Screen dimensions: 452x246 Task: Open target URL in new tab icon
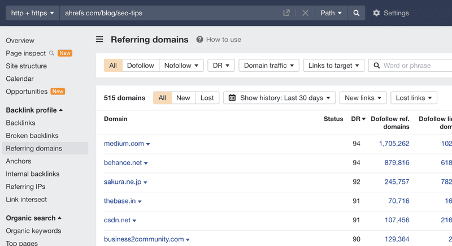pos(286,13)
